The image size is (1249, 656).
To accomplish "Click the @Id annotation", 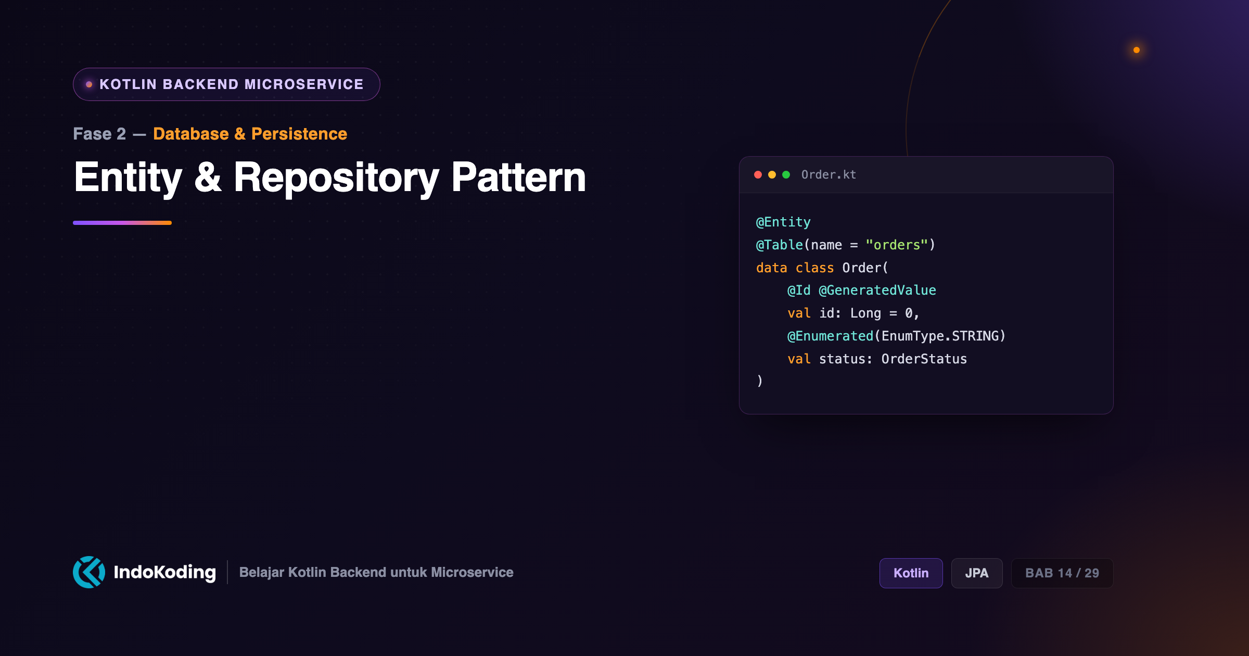I will (x=799, y=291).
